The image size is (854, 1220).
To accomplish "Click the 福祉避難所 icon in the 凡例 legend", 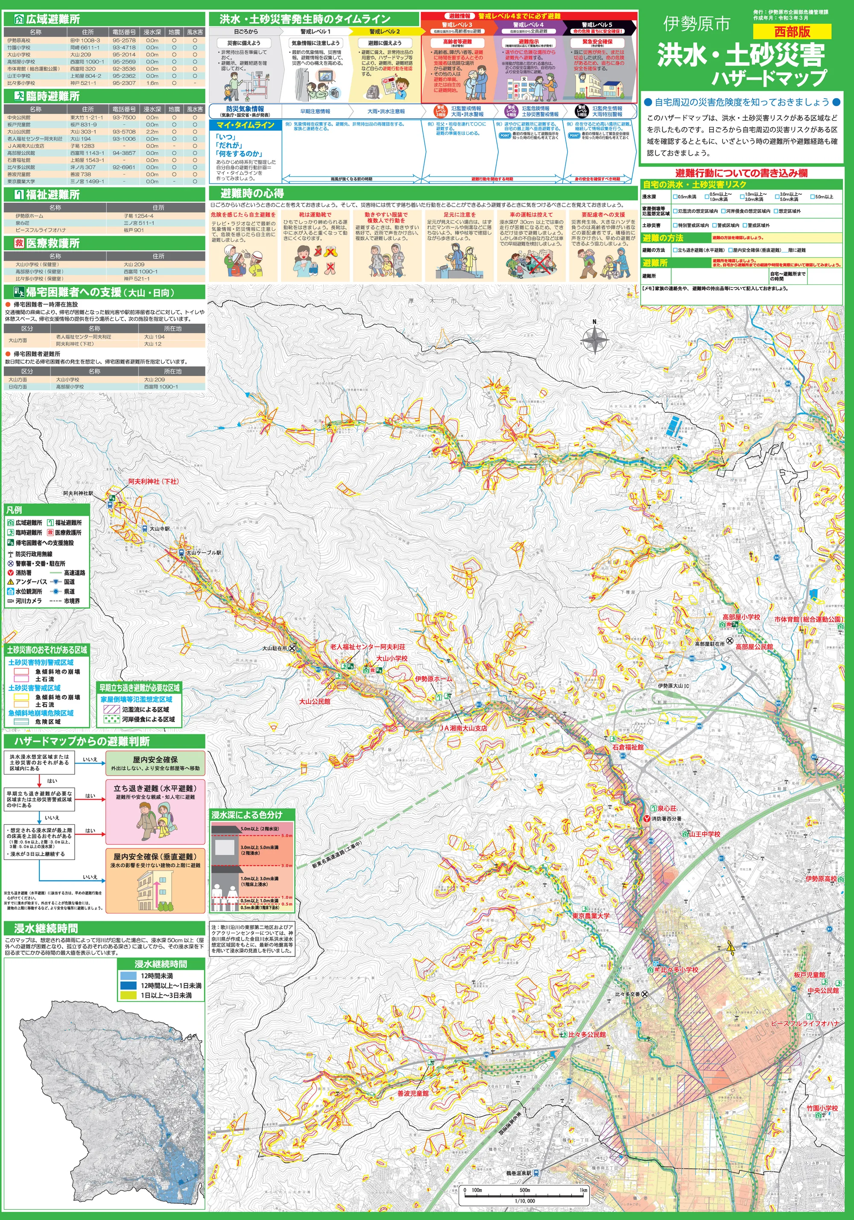I will click(x=50, y=523).
